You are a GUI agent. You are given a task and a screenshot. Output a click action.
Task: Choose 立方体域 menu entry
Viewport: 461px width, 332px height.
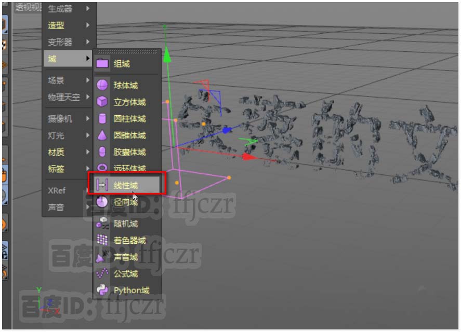pos(127,102)
